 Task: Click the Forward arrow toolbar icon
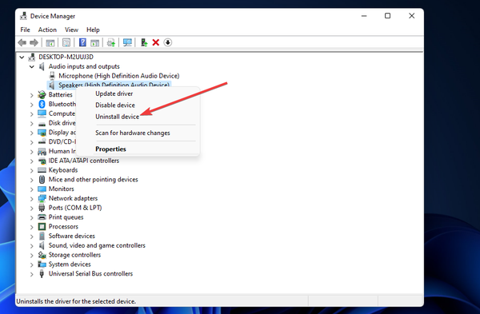(x=34, y=42)
